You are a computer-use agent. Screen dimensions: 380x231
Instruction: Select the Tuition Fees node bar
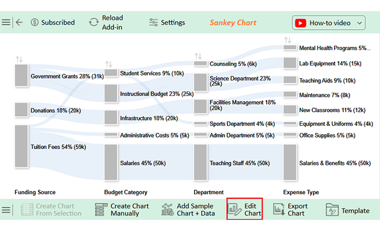pyautogui.click(x=21, y=146)
